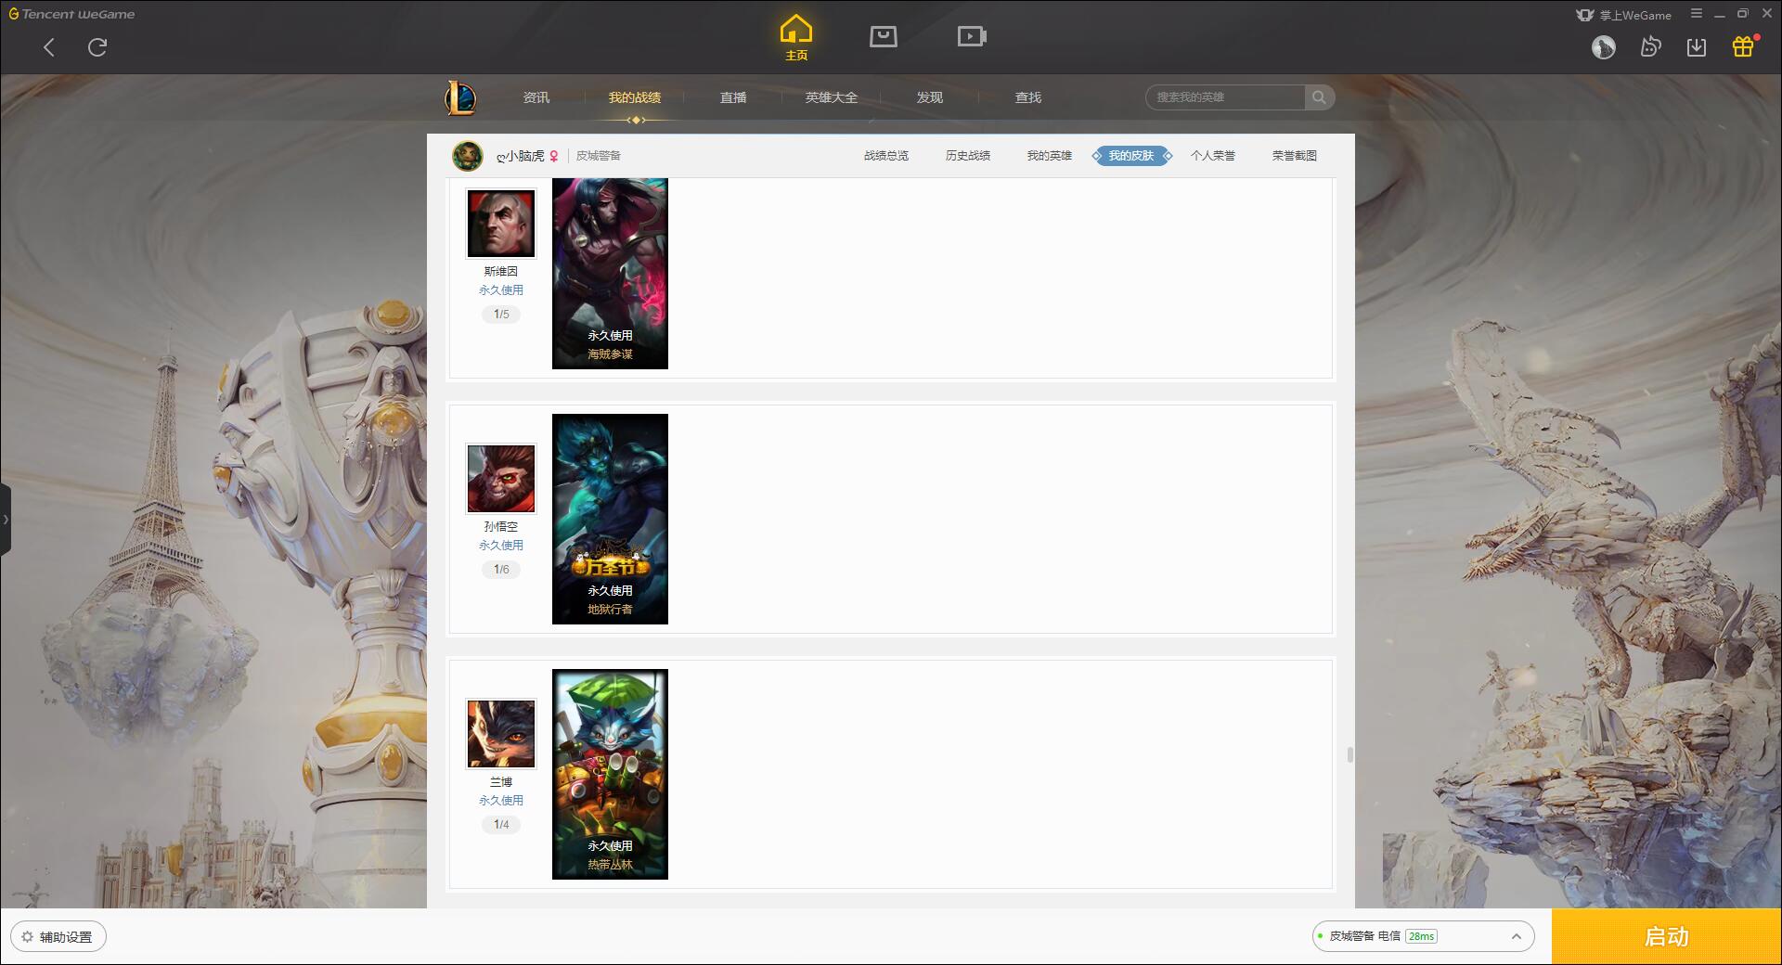Open 辅助设置 settings button
The image size is (1782, 965).
[x=58, y=936]
